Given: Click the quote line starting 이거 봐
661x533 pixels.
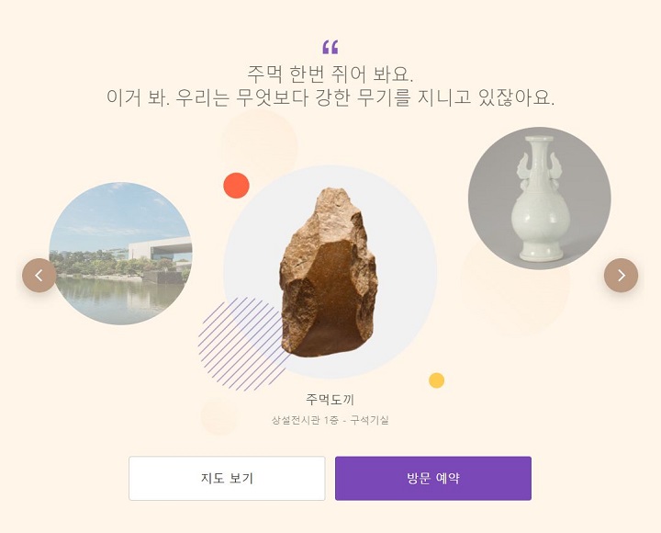Looking at the screenshot, I should [330, 97].
